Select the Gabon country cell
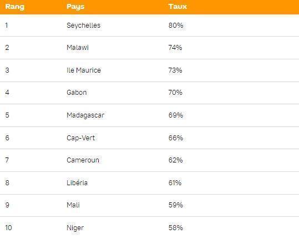This screenshot has width=299, height=239. click(x=77, y=93)
